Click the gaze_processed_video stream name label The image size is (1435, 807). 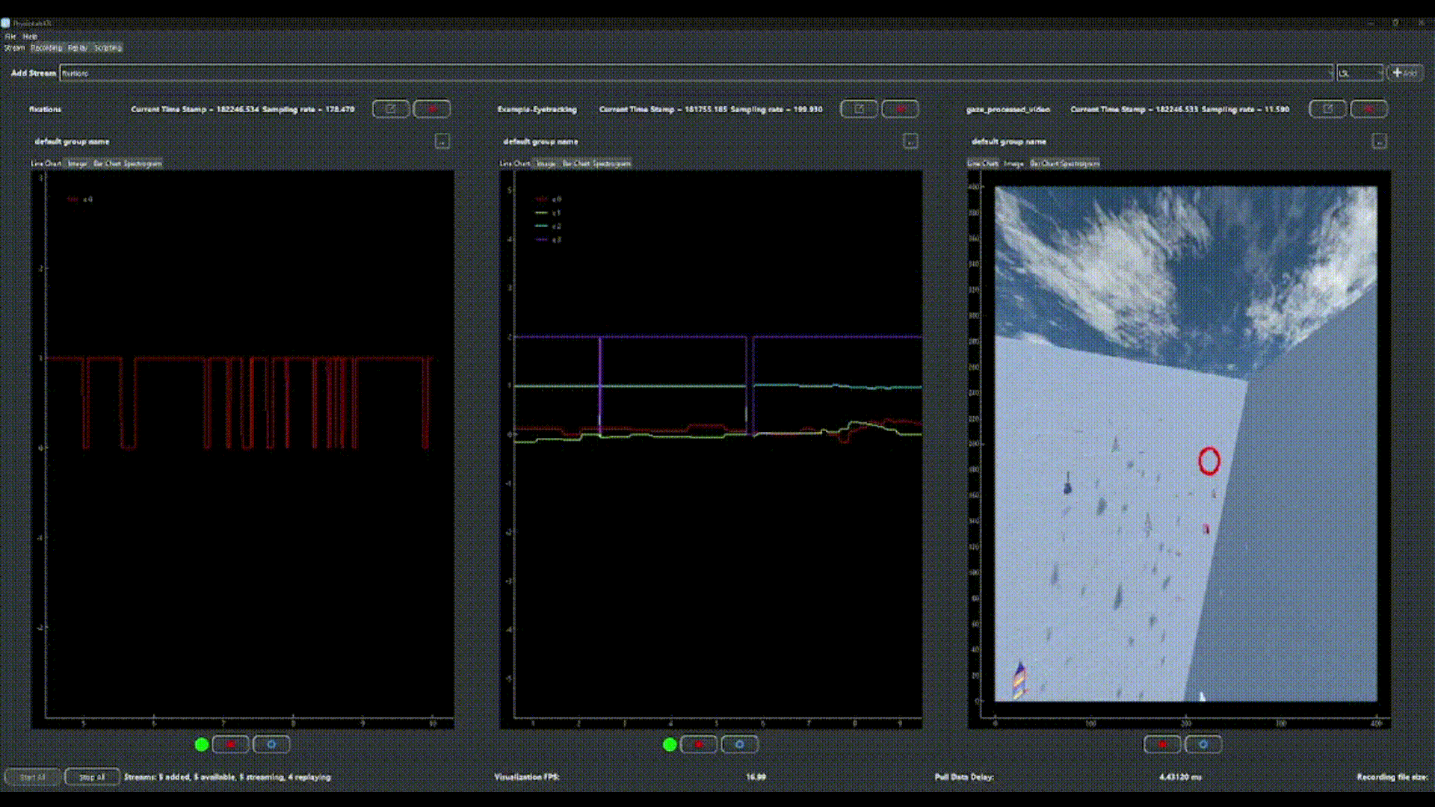click(1007, 109)
